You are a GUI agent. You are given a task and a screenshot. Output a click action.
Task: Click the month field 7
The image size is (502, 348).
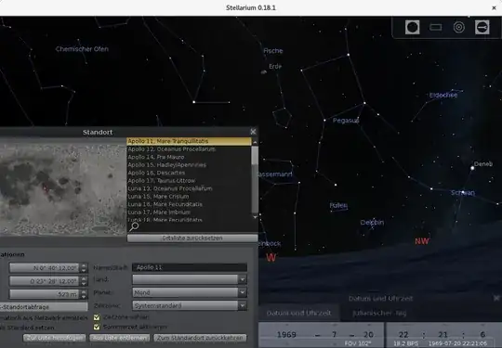click(335, 335)
